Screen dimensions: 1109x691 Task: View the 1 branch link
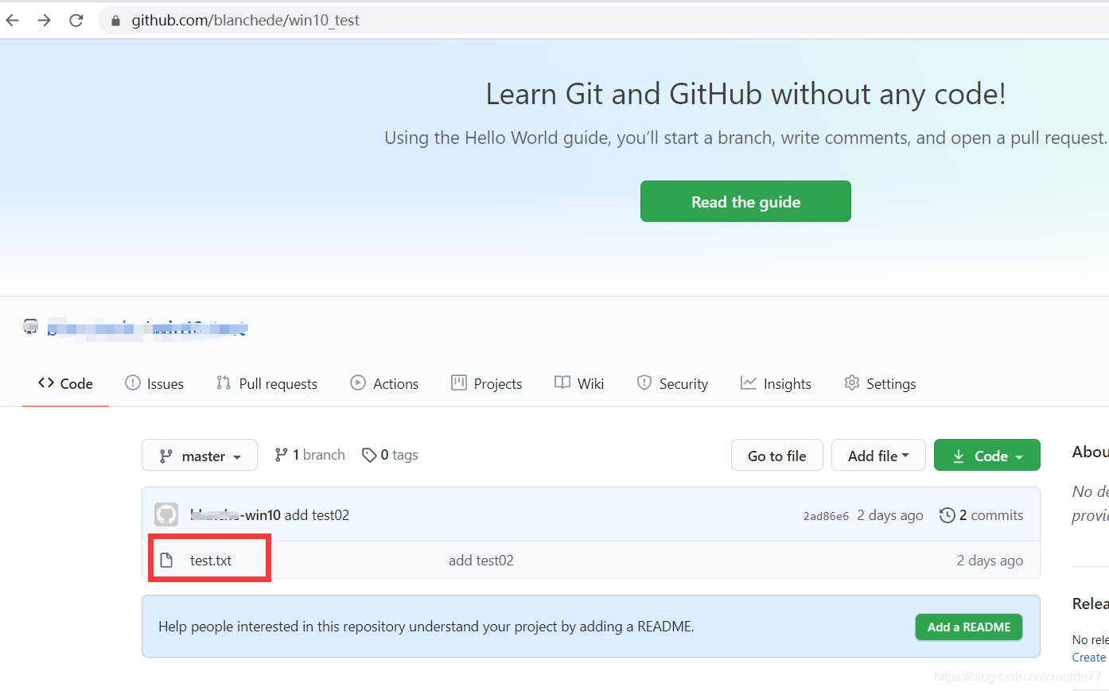tap(309, 455)
